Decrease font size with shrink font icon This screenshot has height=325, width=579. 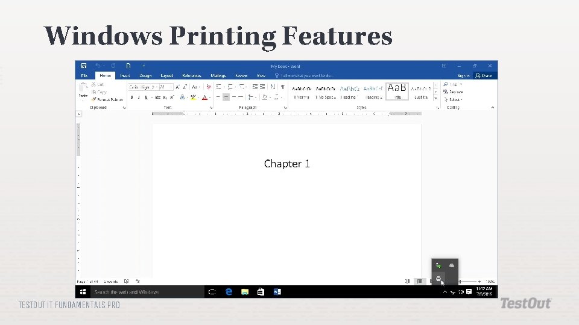(185, 87)
